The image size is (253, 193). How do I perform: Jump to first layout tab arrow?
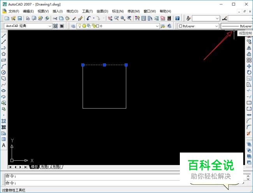point(11,167)
